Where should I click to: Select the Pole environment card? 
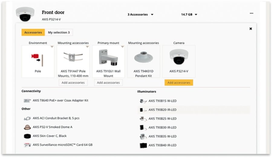(x=38, y=61)
